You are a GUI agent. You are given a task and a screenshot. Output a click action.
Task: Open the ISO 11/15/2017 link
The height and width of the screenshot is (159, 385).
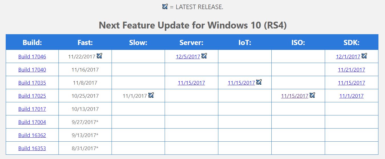pyautogui.click(x=295, y=96)
